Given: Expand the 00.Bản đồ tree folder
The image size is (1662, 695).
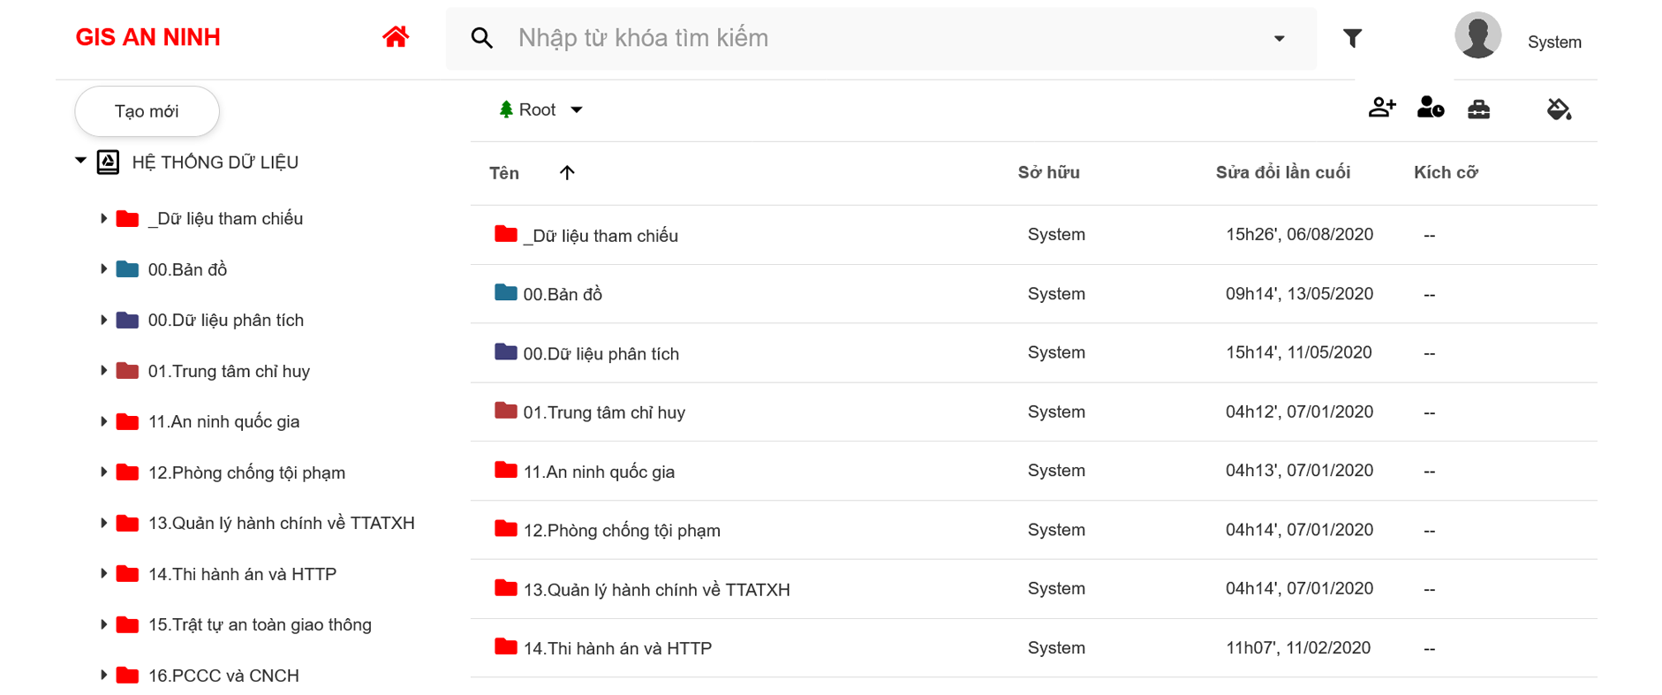Looking at the screenshot, I should 103,269.
